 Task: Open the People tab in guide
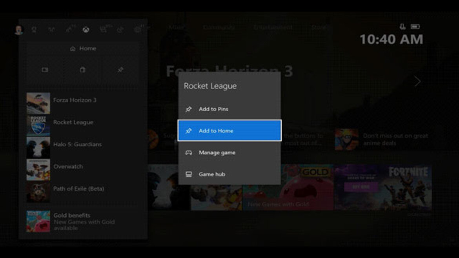click(69, 29)
